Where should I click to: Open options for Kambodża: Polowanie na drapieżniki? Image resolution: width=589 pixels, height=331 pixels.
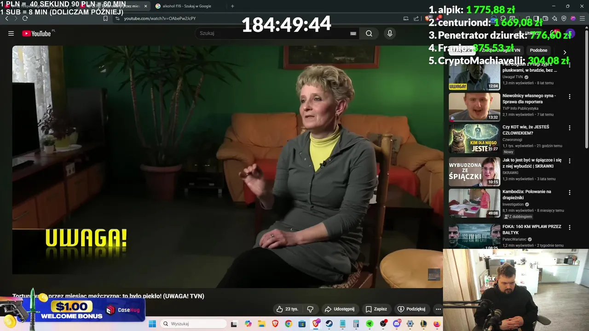pos(570,192)
